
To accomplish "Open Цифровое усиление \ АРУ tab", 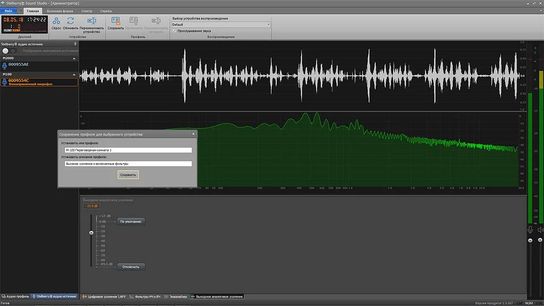I will pyautogui.click(x=104, y=296).
